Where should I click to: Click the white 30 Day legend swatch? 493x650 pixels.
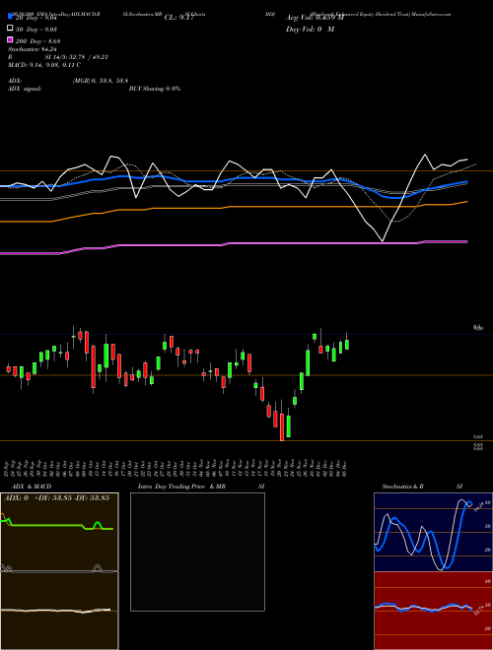[10, 29]
